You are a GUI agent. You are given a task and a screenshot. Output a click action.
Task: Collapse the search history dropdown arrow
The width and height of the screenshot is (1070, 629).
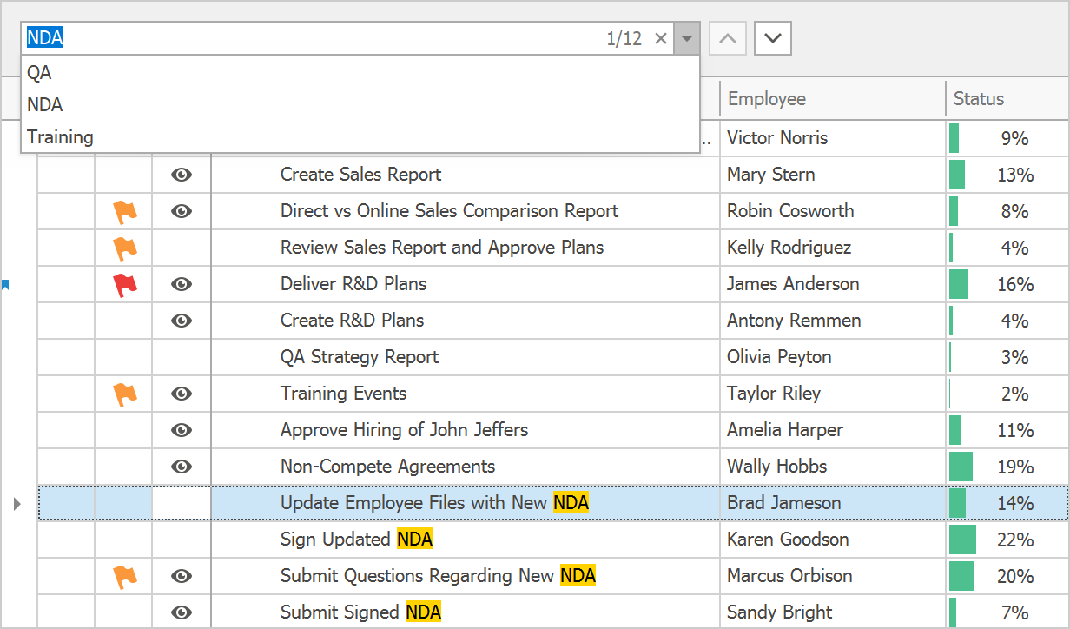[x=687, y=38]
